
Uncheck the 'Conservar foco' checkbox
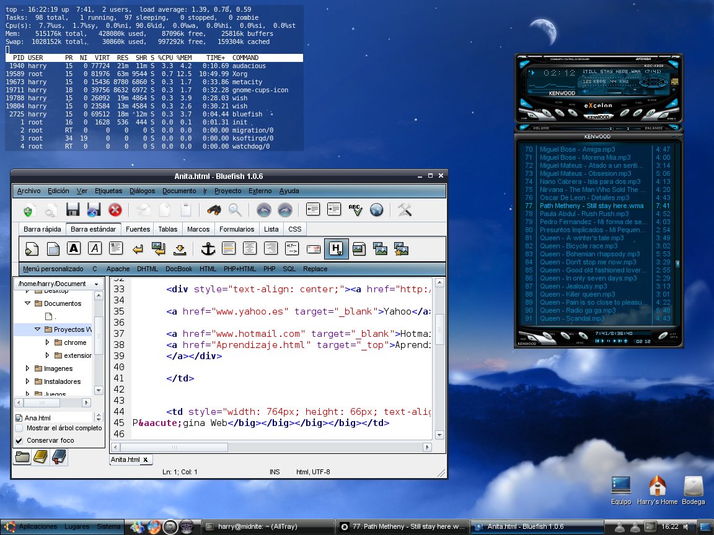coord(19,440)
